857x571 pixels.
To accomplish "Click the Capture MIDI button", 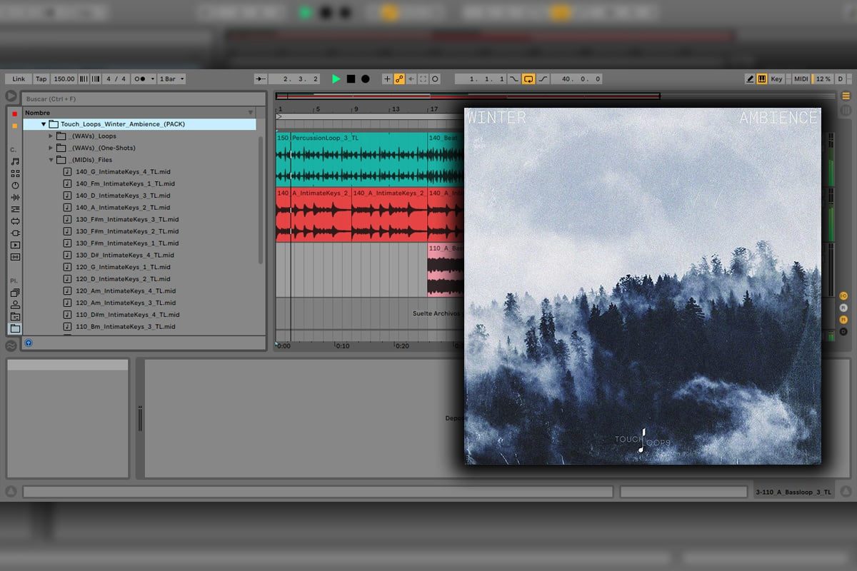I will coord(423,79).
